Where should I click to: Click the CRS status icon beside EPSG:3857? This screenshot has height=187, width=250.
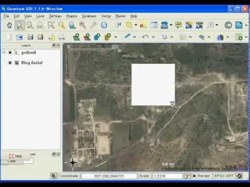[x=240, y=176]
